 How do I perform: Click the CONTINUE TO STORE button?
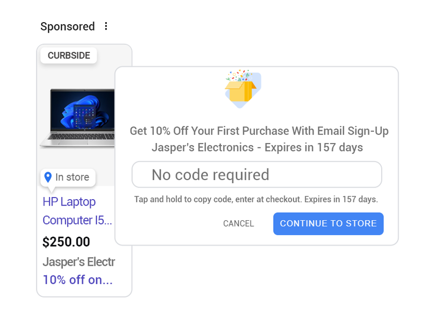328,223
